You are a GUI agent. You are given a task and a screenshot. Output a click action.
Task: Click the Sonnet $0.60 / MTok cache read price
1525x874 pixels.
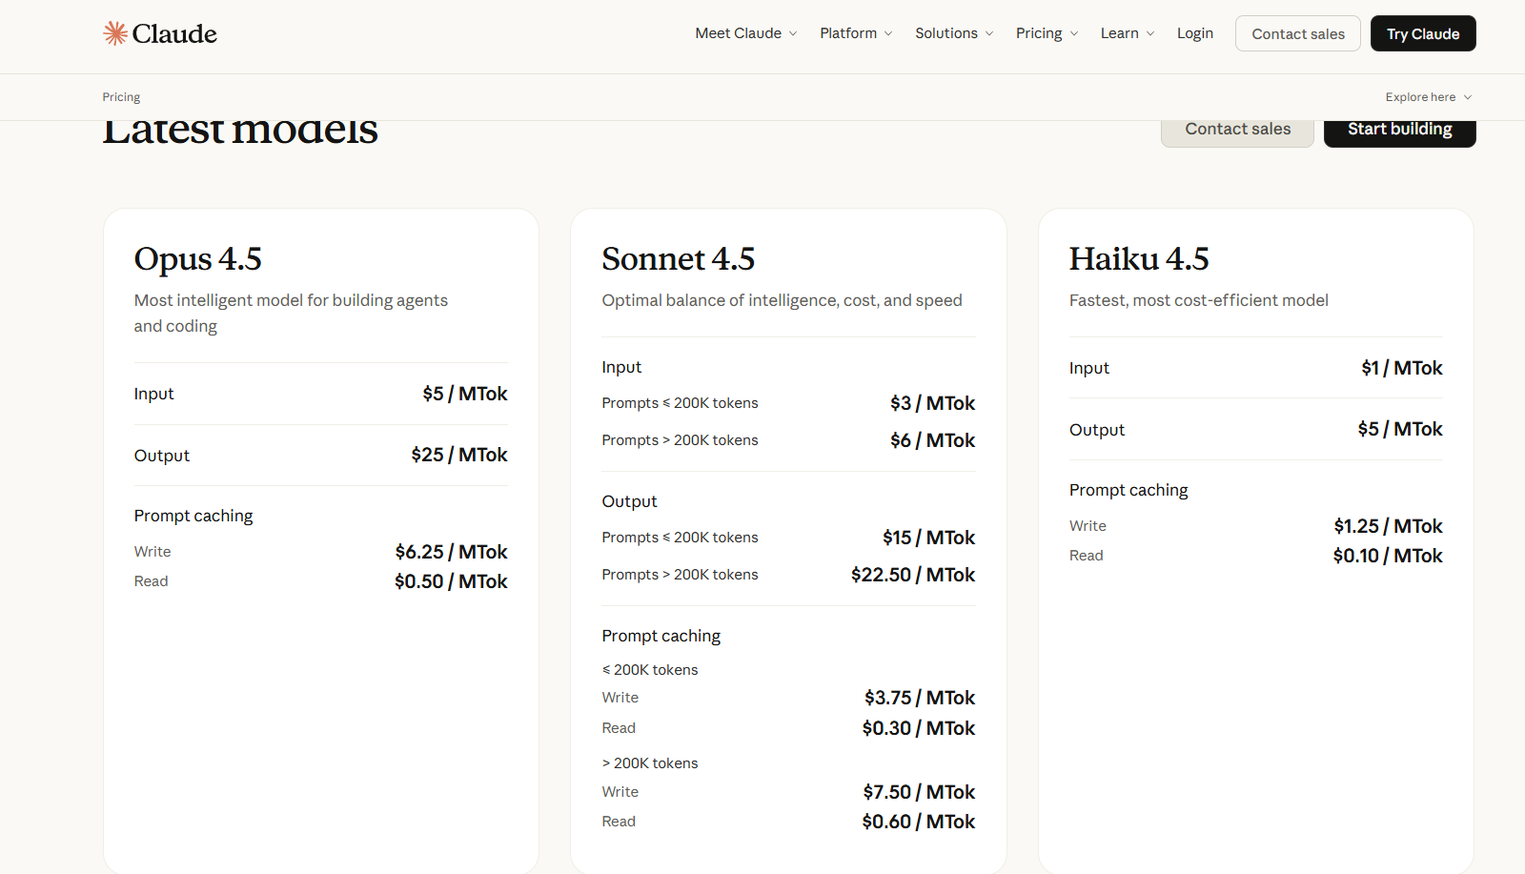[x=919, y=822]
